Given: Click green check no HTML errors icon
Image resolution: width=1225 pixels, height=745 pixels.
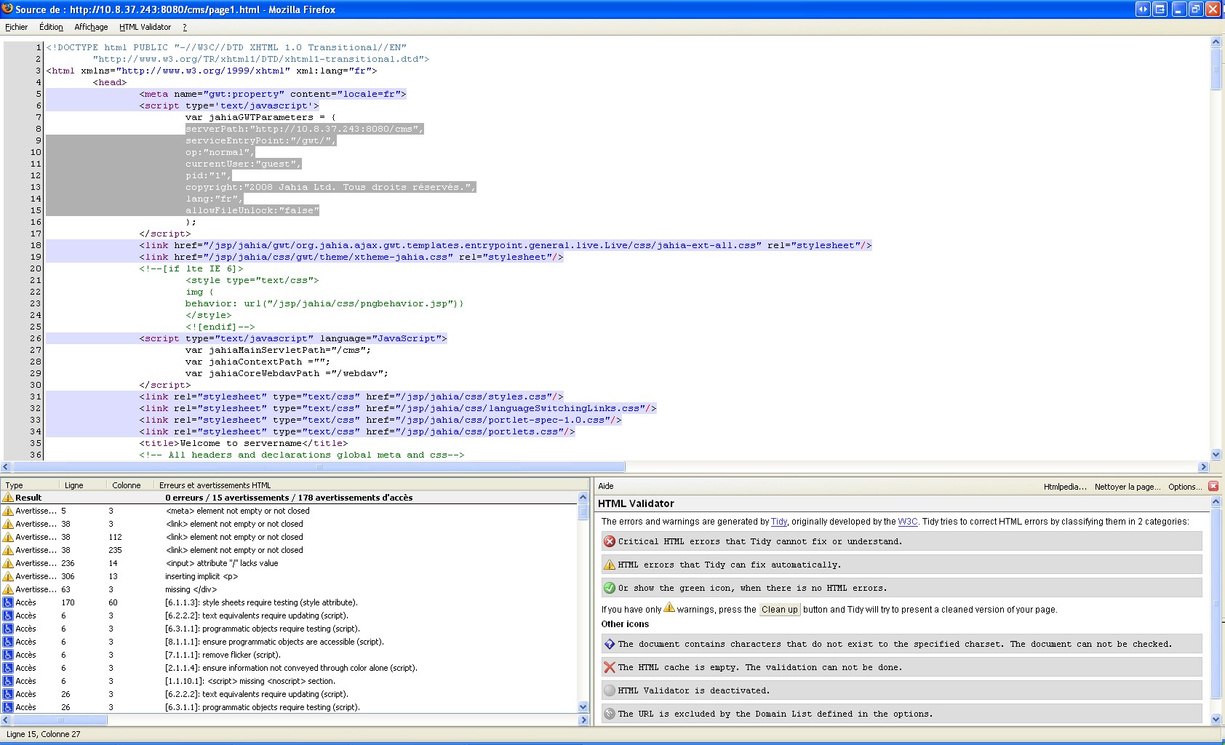Looking at the screenshot, I should [610, 588].
